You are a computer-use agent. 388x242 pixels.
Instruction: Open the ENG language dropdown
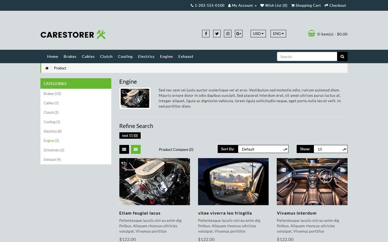[x=278, y=34]
